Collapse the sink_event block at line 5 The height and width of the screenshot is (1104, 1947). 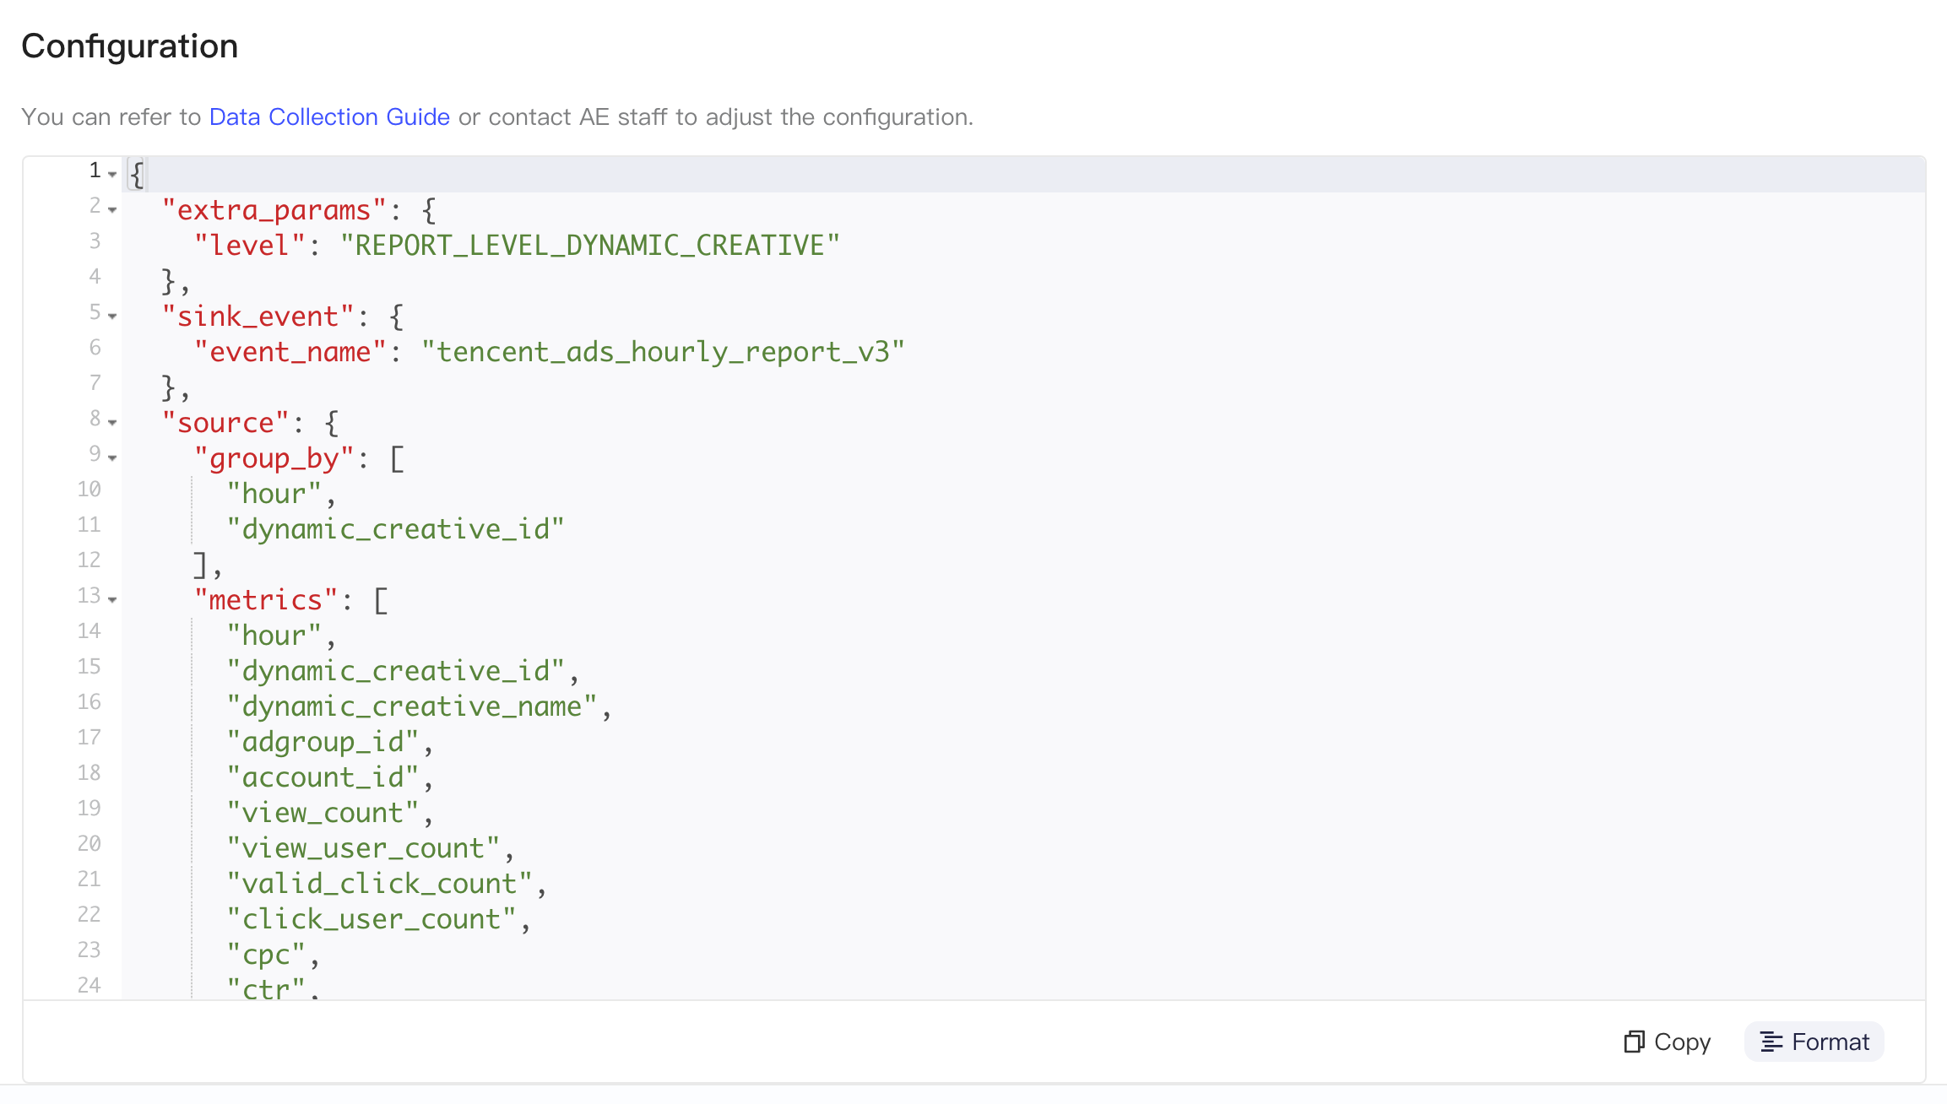click(x=112, y=316)
